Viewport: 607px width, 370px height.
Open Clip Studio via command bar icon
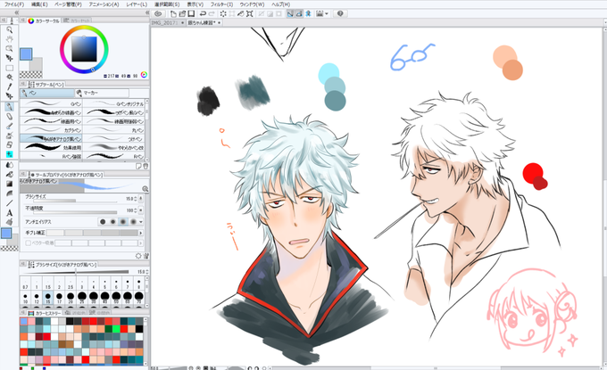(158, 13)
